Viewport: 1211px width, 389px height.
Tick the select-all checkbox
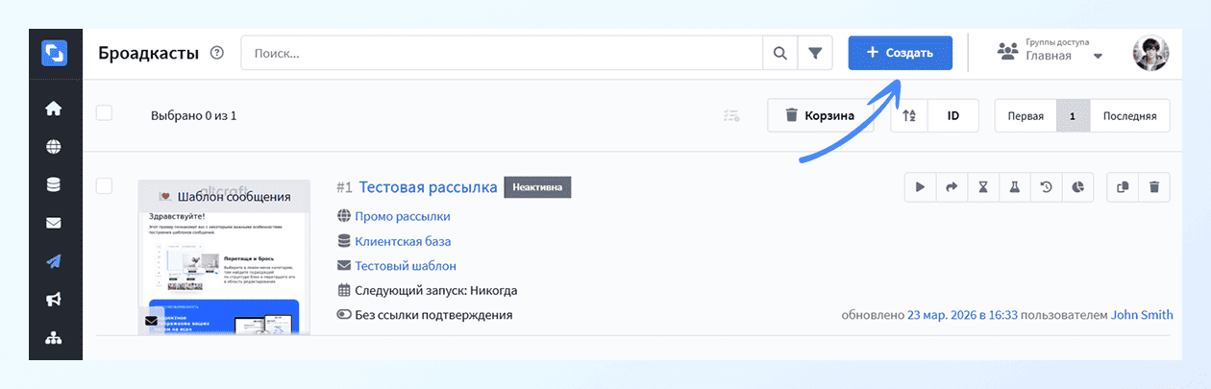[104, 113]
